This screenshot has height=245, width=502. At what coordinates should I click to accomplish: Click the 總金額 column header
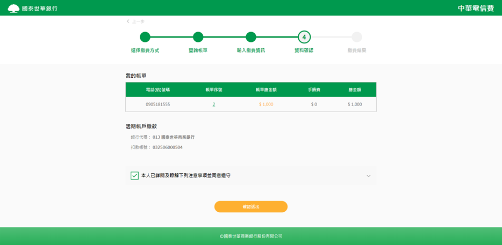click(x=355, y=90)
